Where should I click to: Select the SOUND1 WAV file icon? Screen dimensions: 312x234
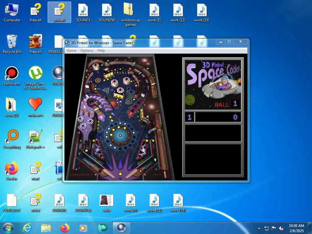click(59, 203)
